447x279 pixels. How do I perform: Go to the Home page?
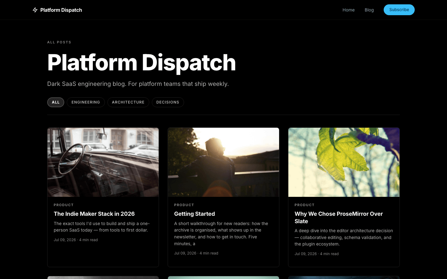tap(348, 10)
